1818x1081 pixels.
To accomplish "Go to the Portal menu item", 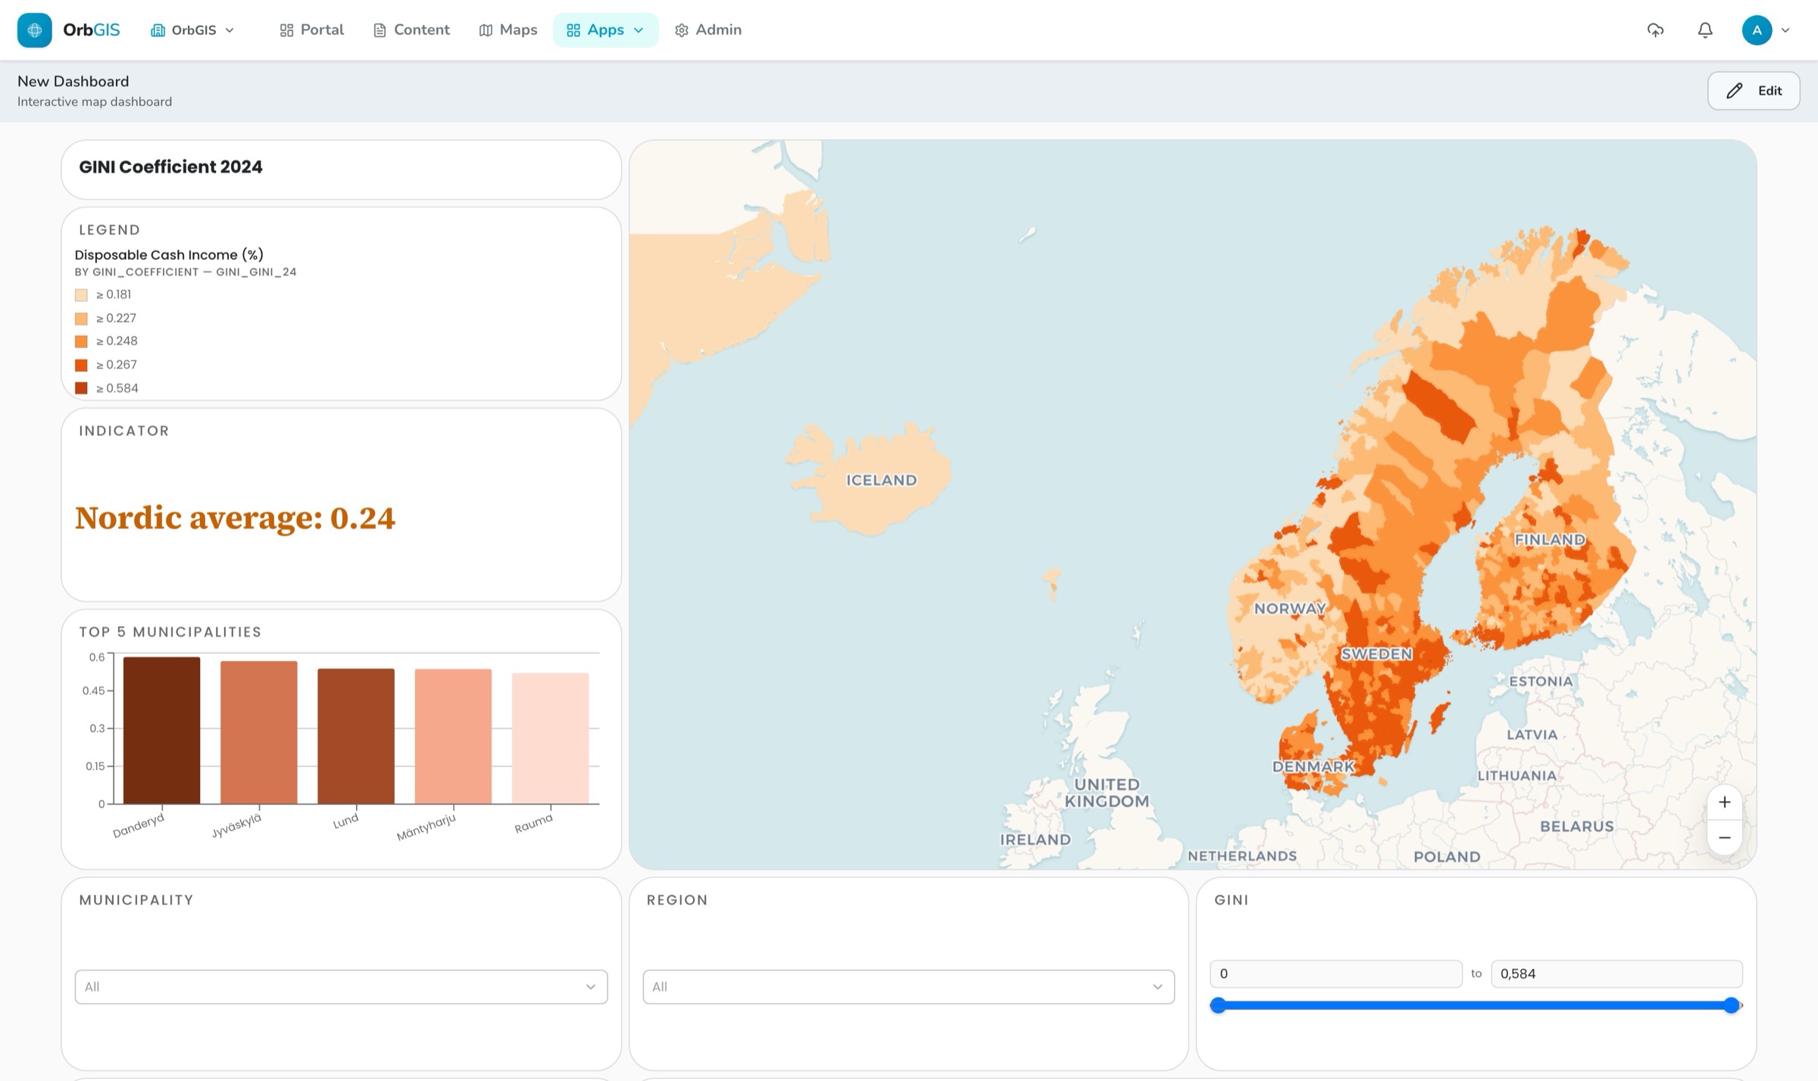I will (x=311, y=30).
